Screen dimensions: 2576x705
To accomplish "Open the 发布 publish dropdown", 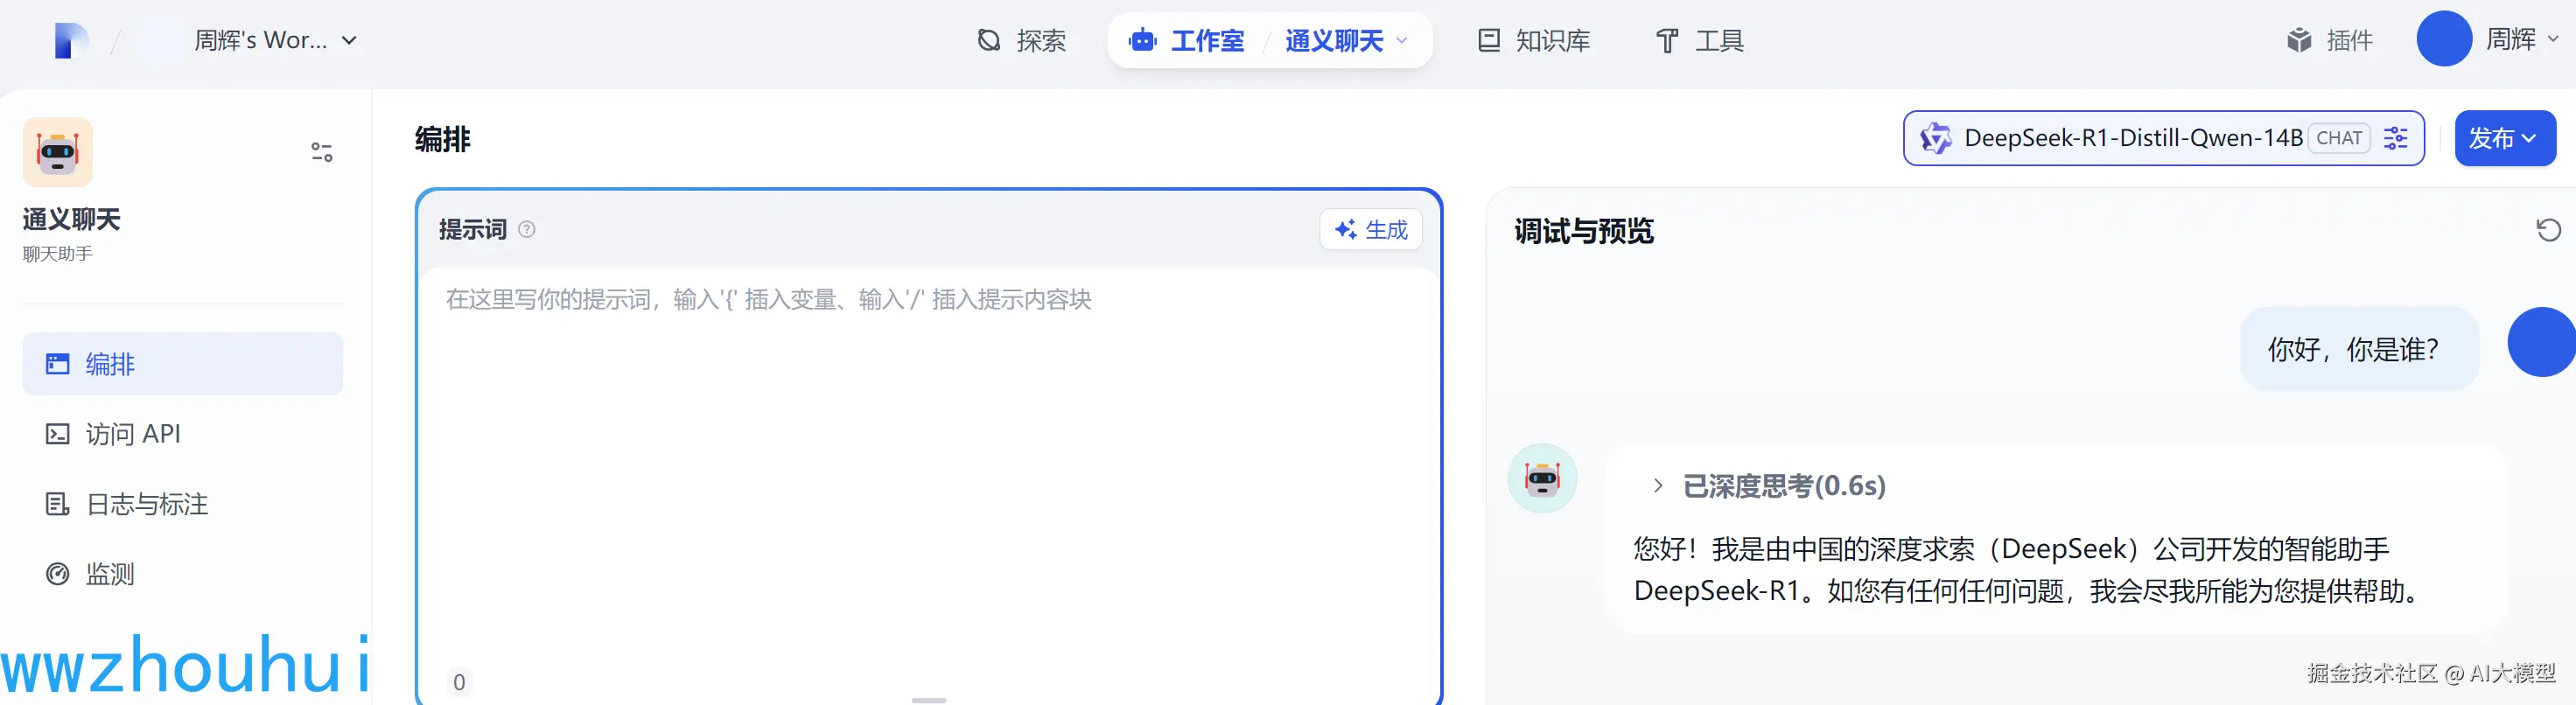I will (x=2505, y=138).
